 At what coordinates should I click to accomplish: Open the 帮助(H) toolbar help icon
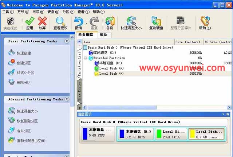pyautogui.click(x=205, y=23)
